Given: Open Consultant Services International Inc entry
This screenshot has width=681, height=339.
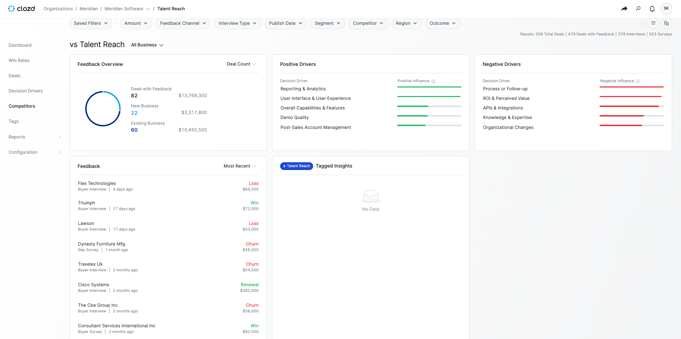Looking at the screenshot, I should [168, 329].
